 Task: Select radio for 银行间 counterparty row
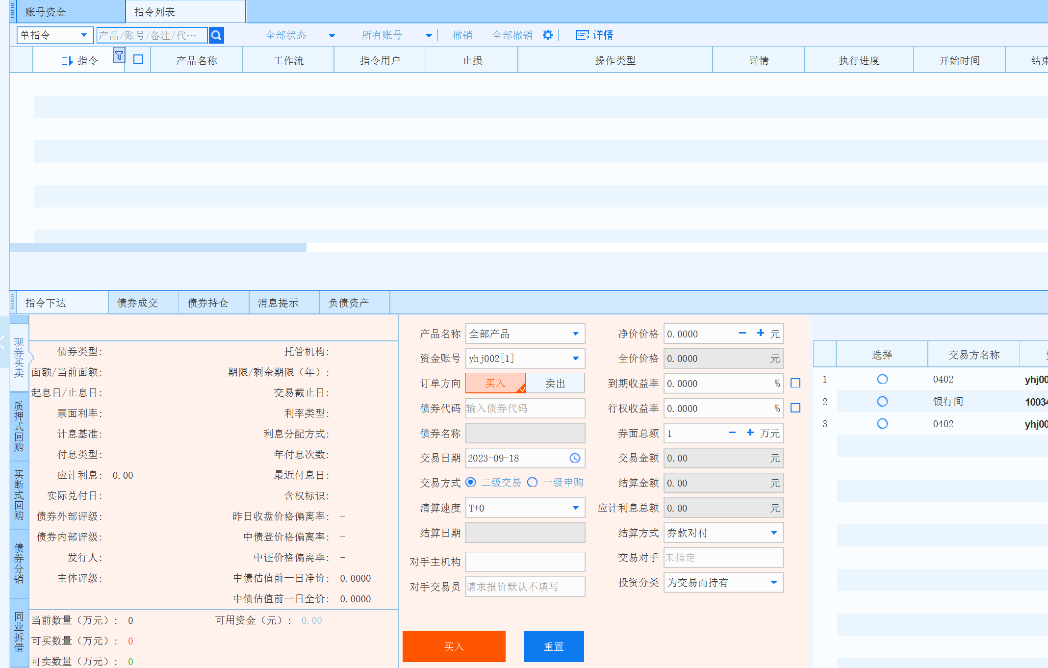[882, 402]
